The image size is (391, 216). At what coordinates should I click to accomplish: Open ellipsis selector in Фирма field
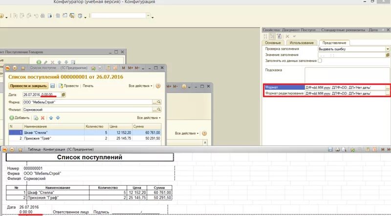pyautogui.click(x=154, y=102)
